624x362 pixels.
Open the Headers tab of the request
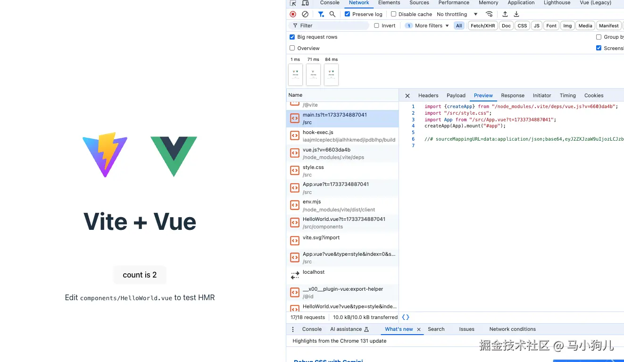428,95
